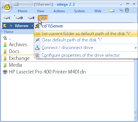Click the network printer icon
This screenshot has width=138, height=122.
[5, 72]
